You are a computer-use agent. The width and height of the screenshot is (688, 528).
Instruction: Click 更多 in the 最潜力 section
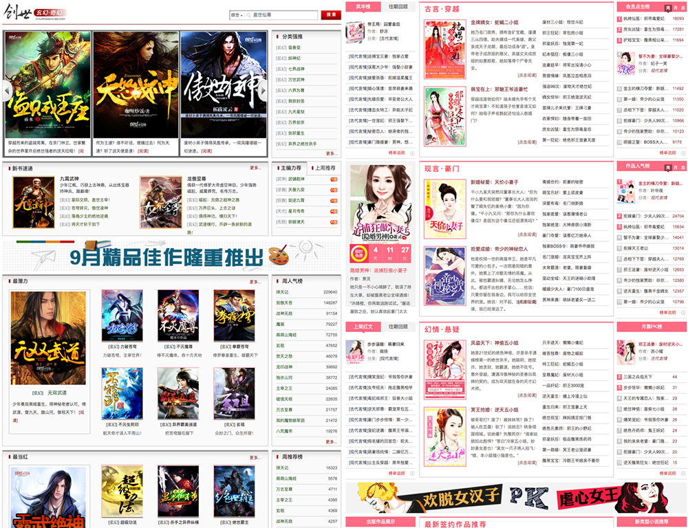[255, 282]
